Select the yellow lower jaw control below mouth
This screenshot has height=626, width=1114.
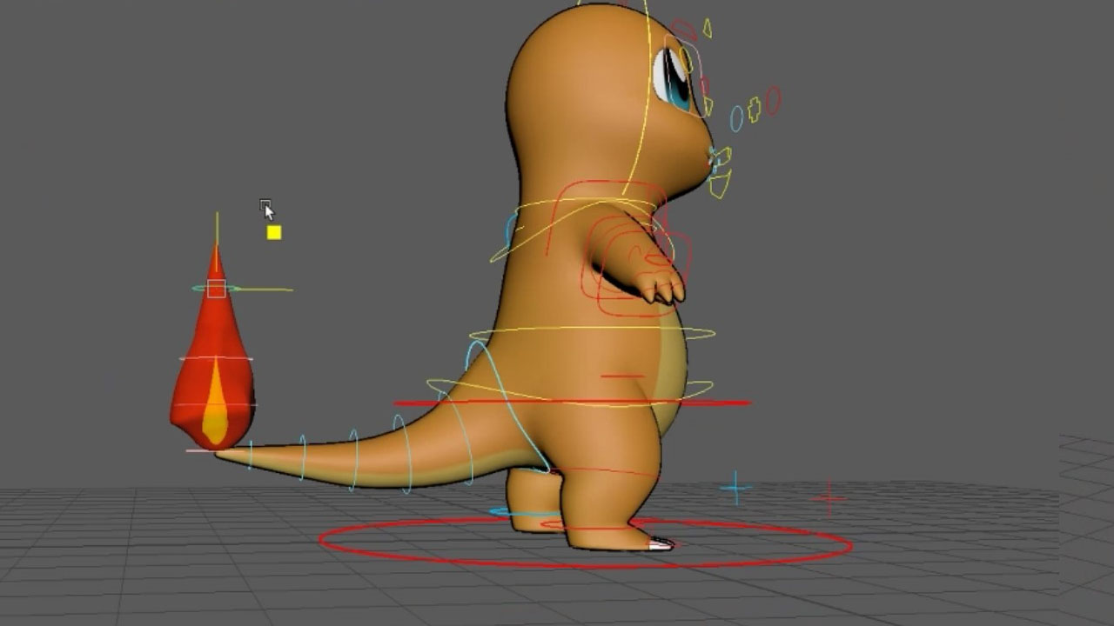(720, 184)
